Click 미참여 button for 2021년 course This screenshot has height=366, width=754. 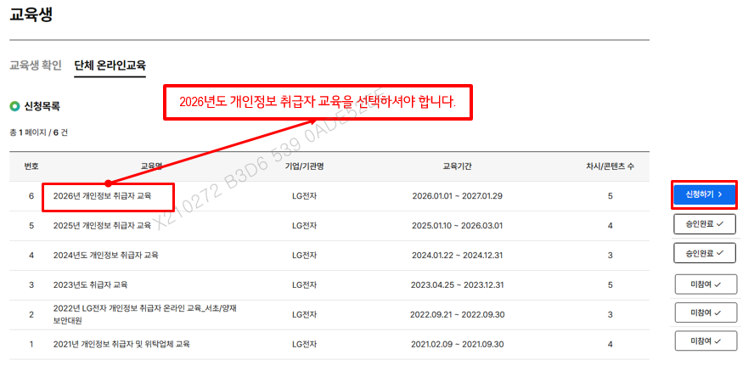coord(704,341)
